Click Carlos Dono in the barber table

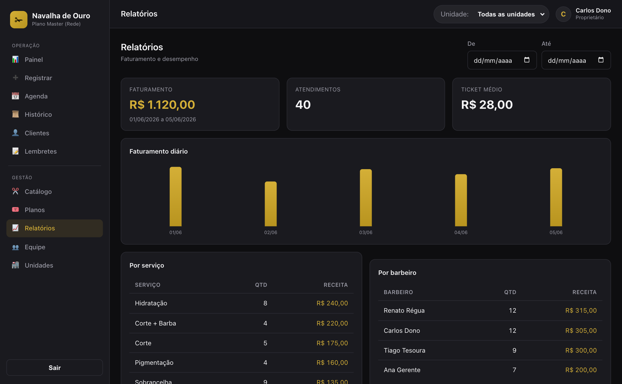click(402, 331)
